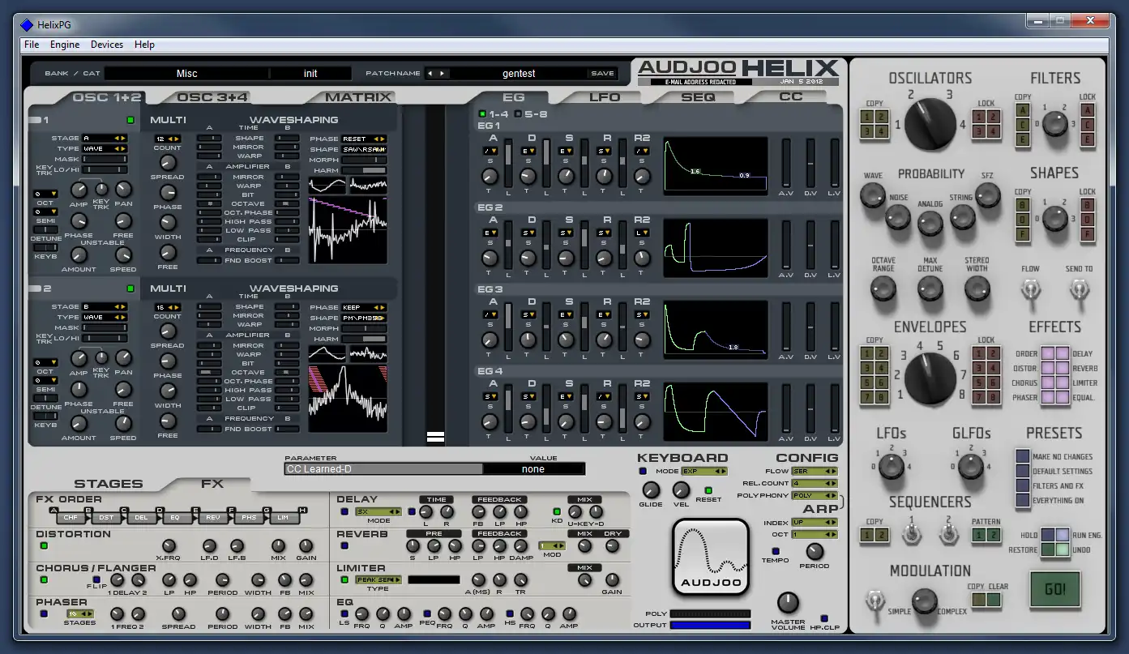Click the GLFOs count knob
The width and height of the screenshot is (1129, 654).
[970, 466]
